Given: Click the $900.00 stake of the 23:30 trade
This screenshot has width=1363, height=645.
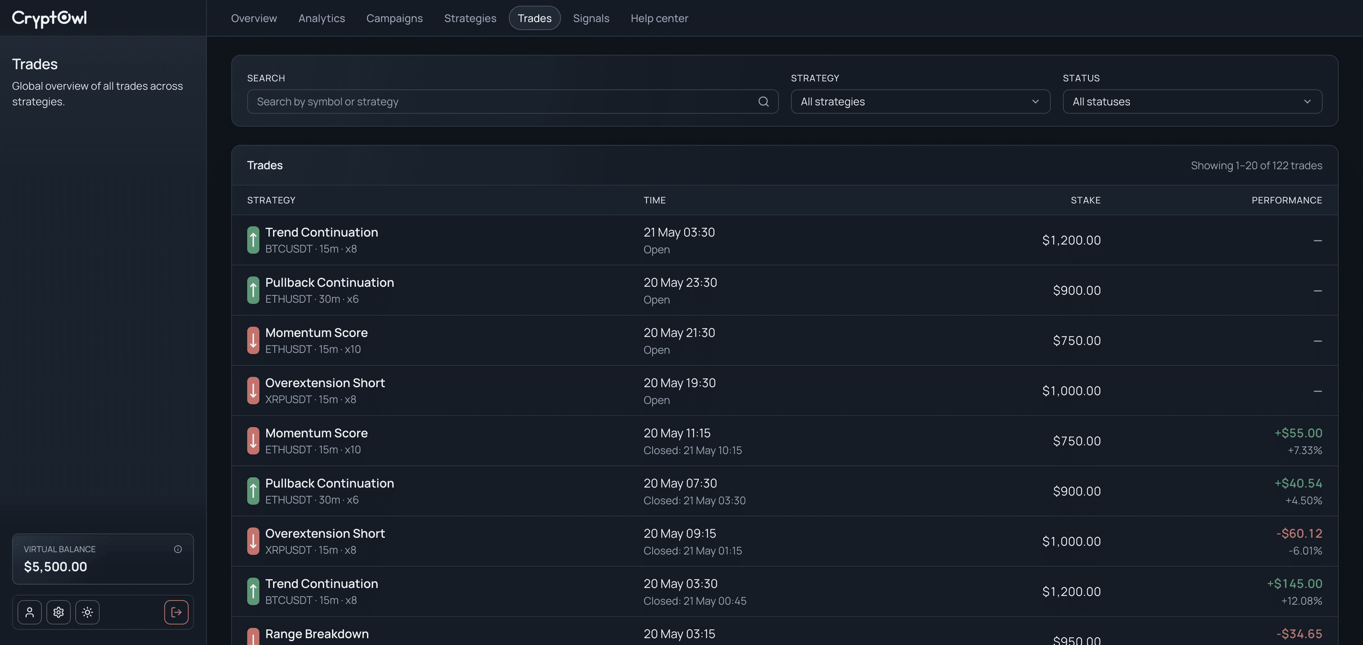Looking at the screenshot, I should click(x=1077, y=291).
